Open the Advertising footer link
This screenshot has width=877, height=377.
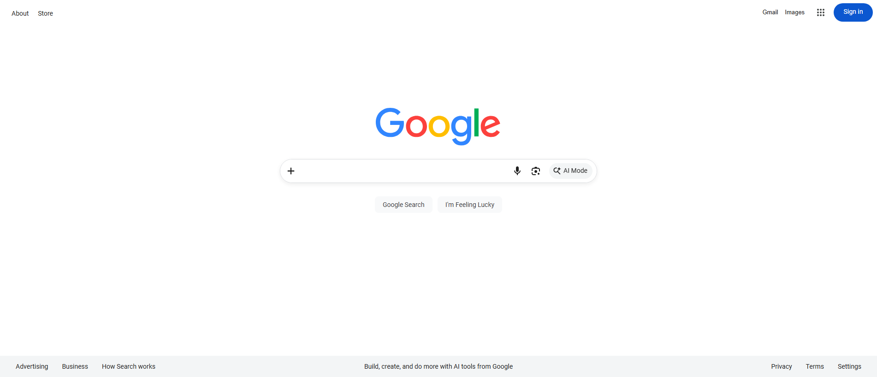point(32,366)
